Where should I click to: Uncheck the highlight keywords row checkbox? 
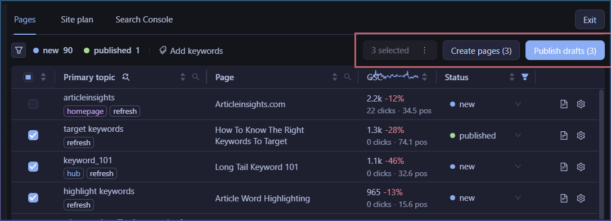point(33,198)
